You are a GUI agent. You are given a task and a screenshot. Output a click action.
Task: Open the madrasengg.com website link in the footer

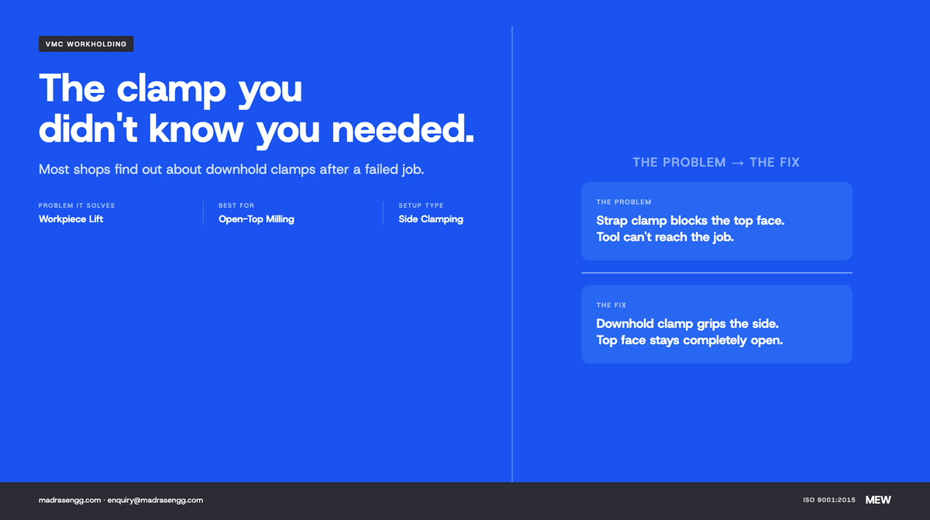pyautogui.click(x=70, y=501)
